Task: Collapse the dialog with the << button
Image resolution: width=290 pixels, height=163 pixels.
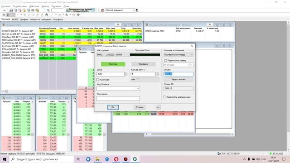Action: (x=158, y=107)
